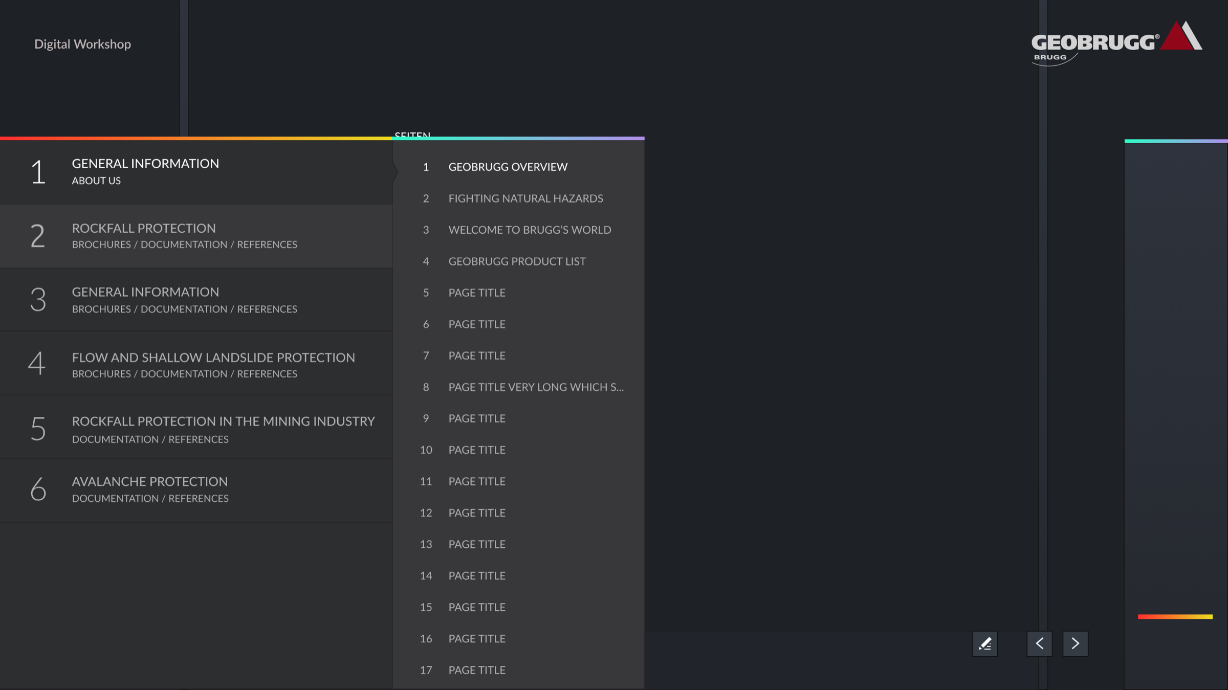Image resolution: width=1228 pixels, height=690 pixels.
Task: Select page 11 Page Title
Action: pos(518,481)
